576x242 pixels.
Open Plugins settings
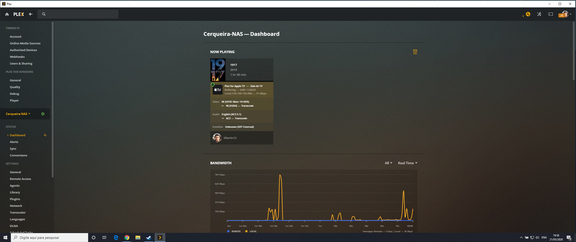[x=15, y=199]
